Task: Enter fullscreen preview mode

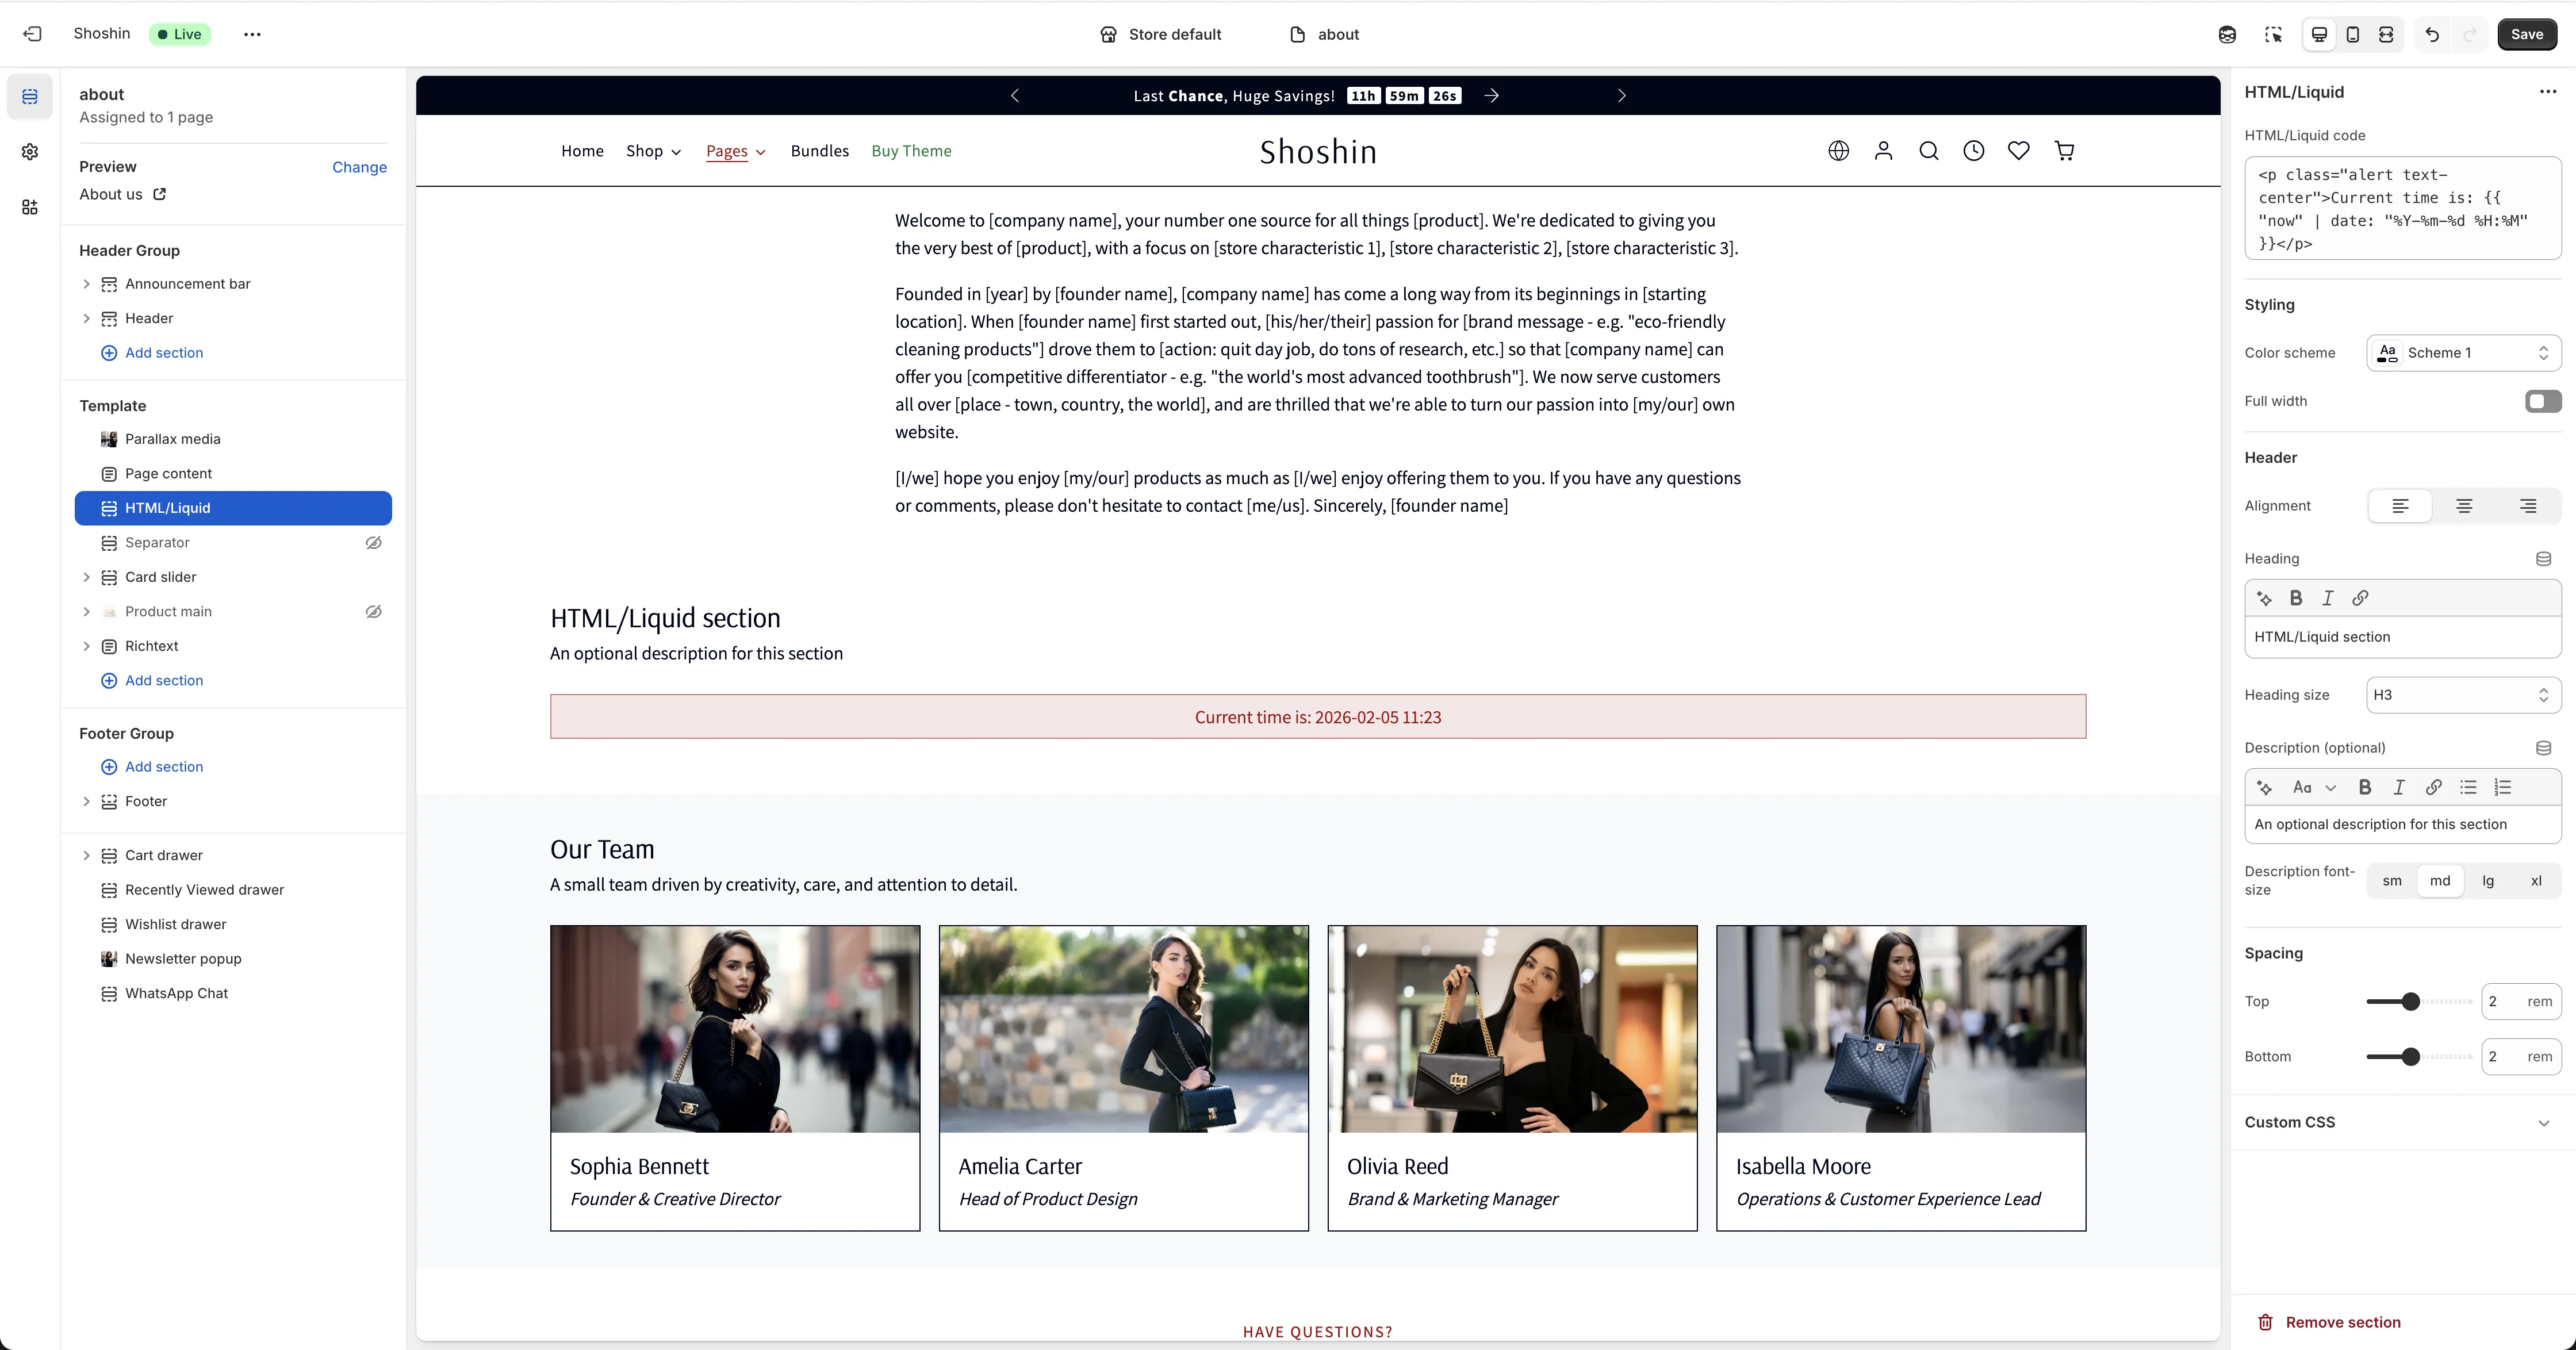Action: pos(2385,34)
